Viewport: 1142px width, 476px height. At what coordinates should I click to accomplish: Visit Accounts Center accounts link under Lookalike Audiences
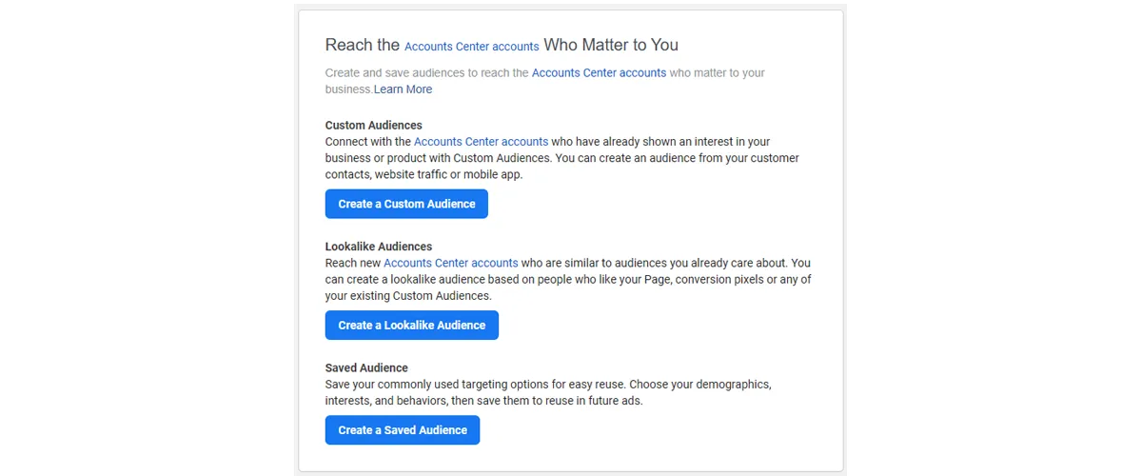[x=451, y=263]
